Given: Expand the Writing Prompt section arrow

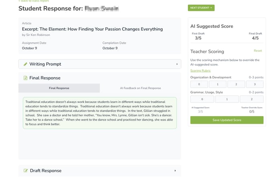Looking at the screenshot, I should [x=177, y=64].
